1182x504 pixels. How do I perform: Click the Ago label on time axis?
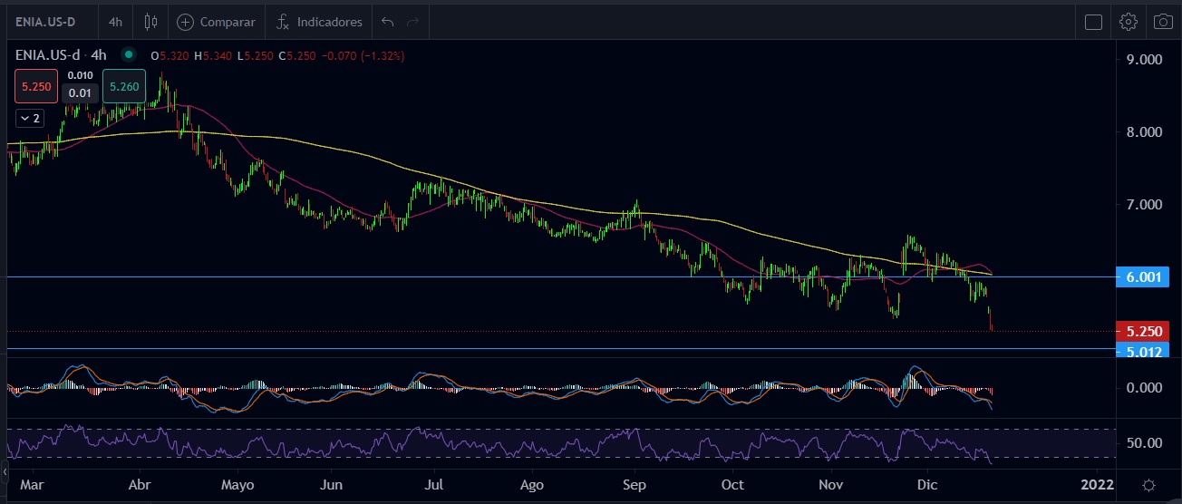[532, 485]
